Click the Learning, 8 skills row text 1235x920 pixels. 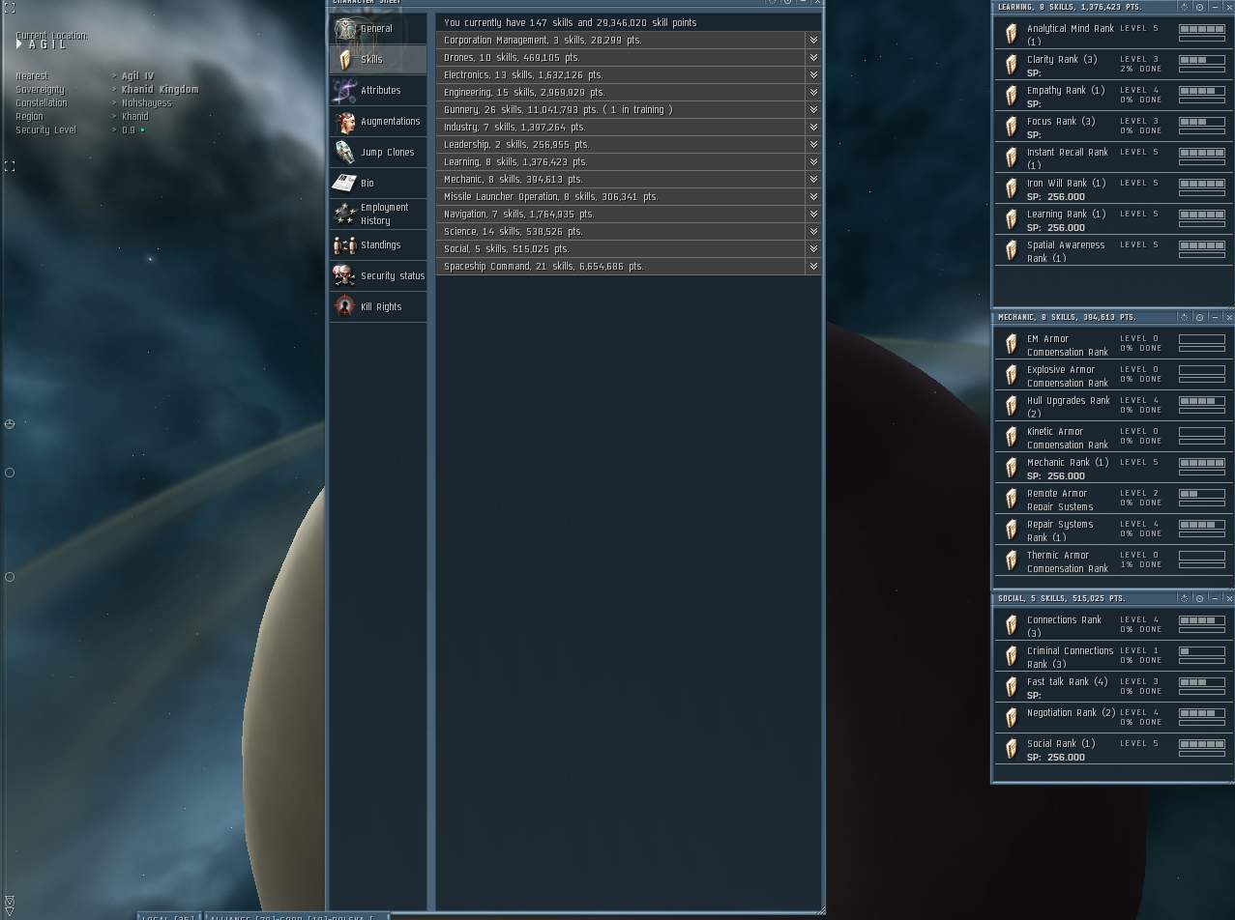[x=515, y=161]
